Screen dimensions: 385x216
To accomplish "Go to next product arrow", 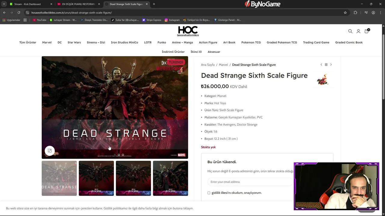I will (x=331, y=65).
